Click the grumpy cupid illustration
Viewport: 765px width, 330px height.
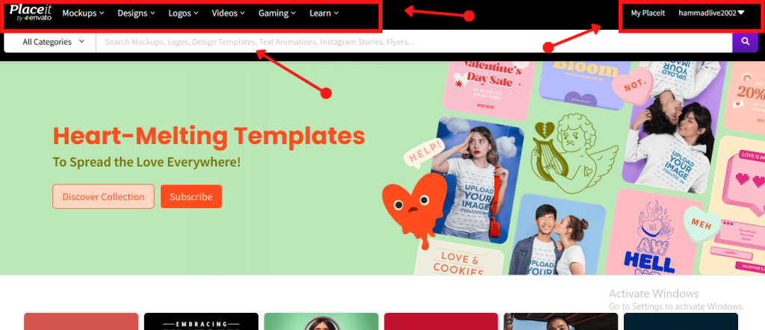(573, 154)
